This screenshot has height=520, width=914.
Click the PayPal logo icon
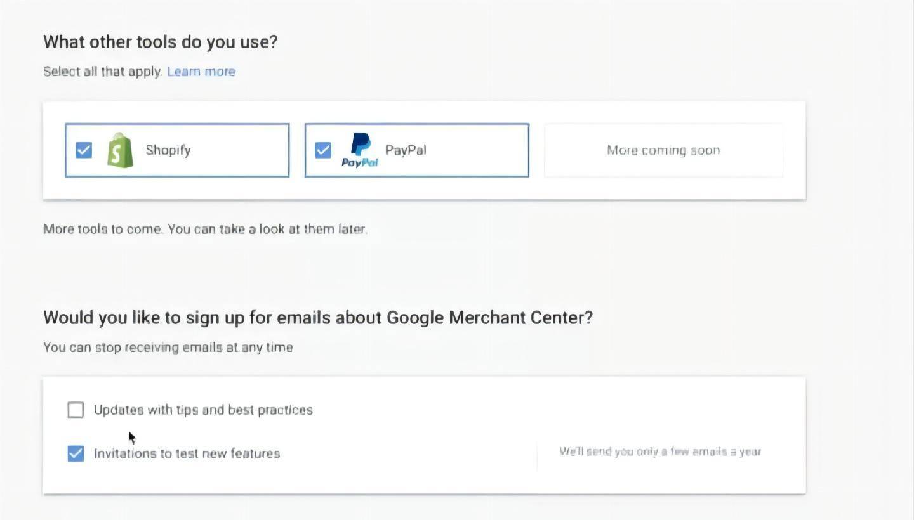pos(360,150)
